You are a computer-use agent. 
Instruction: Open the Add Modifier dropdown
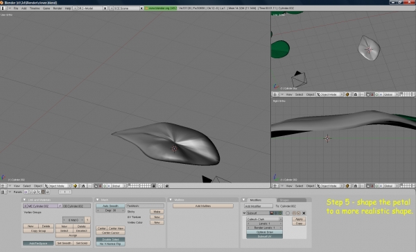click(259, 205)
